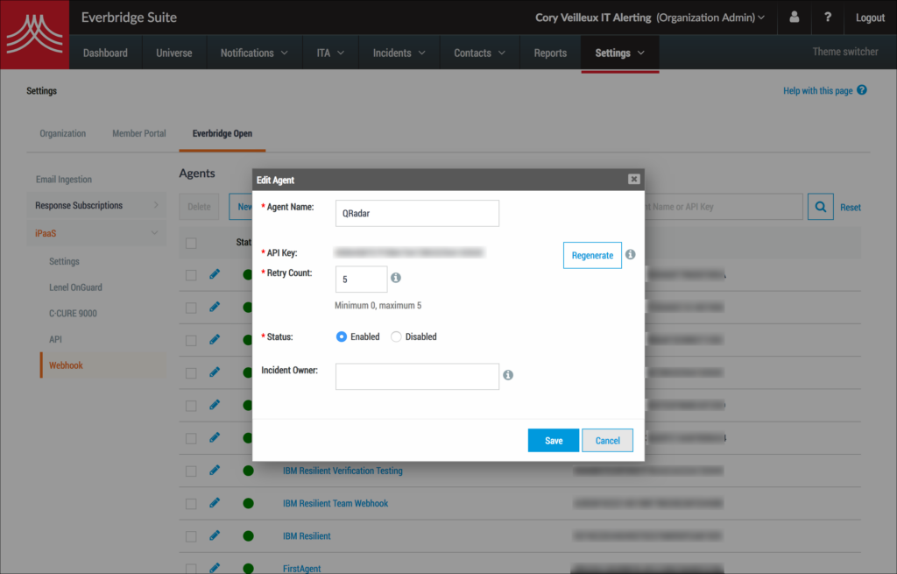
Task: Collapse the iPaaS sidebar section
Action: [x=96, y=233]
